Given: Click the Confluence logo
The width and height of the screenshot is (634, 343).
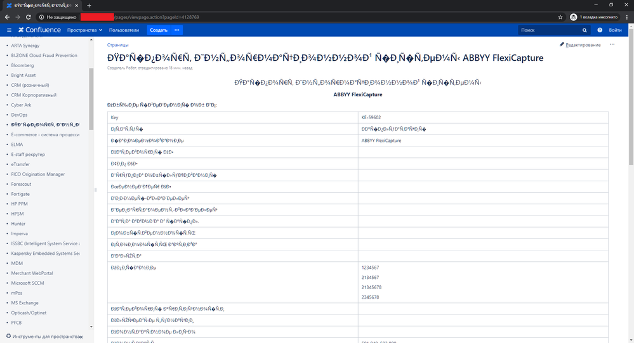Looking at the screenshot, I should (39, 30).
